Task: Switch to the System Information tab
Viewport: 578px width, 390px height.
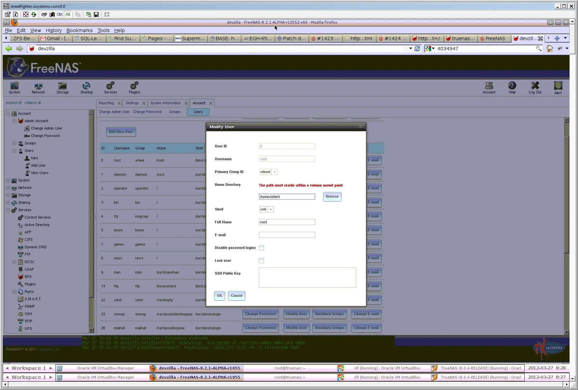Action: pos(165,103)
